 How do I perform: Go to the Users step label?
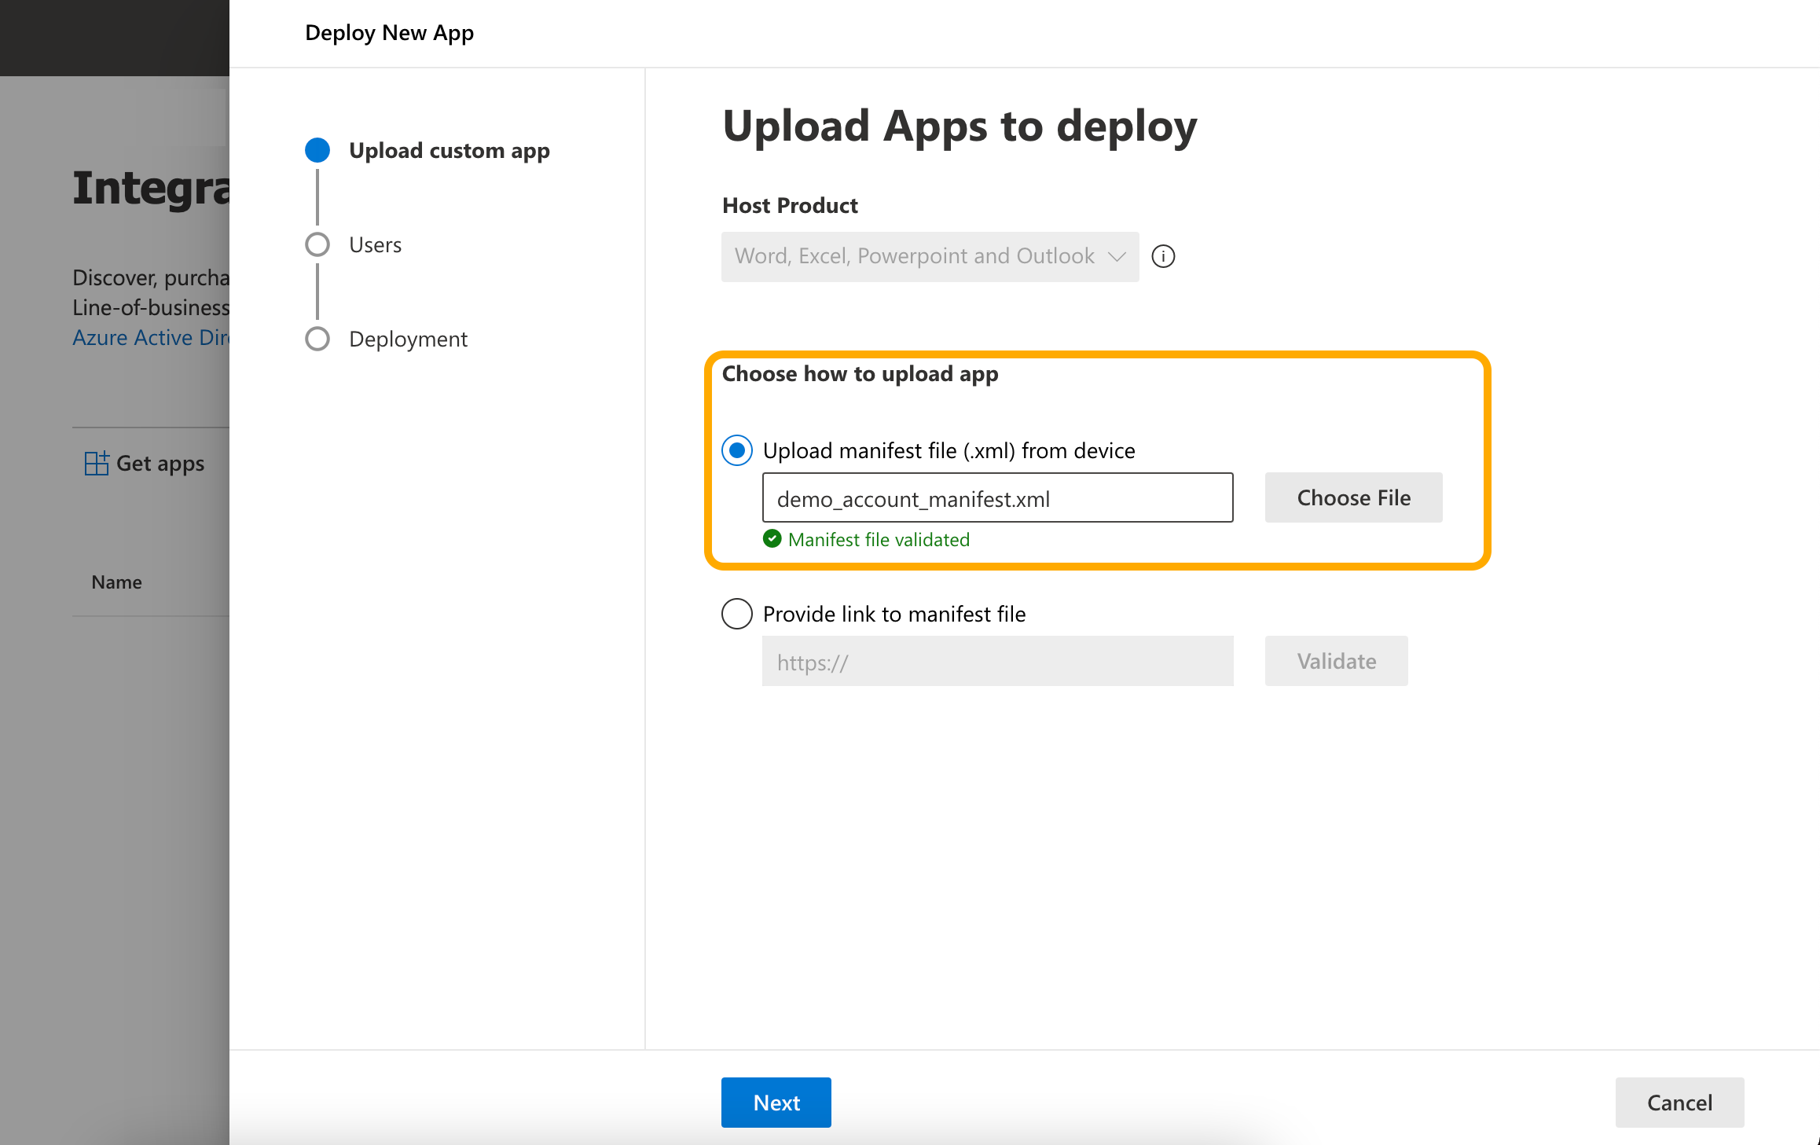pos(375,244)
